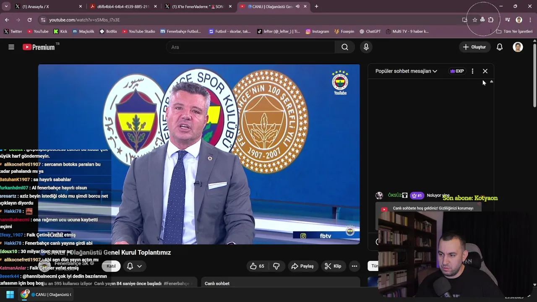The width and height of the screenshot is (537, 302).
Task: Click the #Fenerbahçe hashtag in description
Action: 176,284
